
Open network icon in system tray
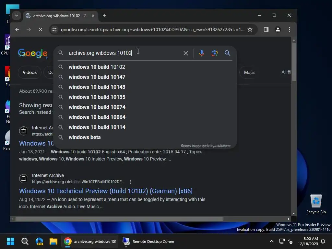(282, 241)
